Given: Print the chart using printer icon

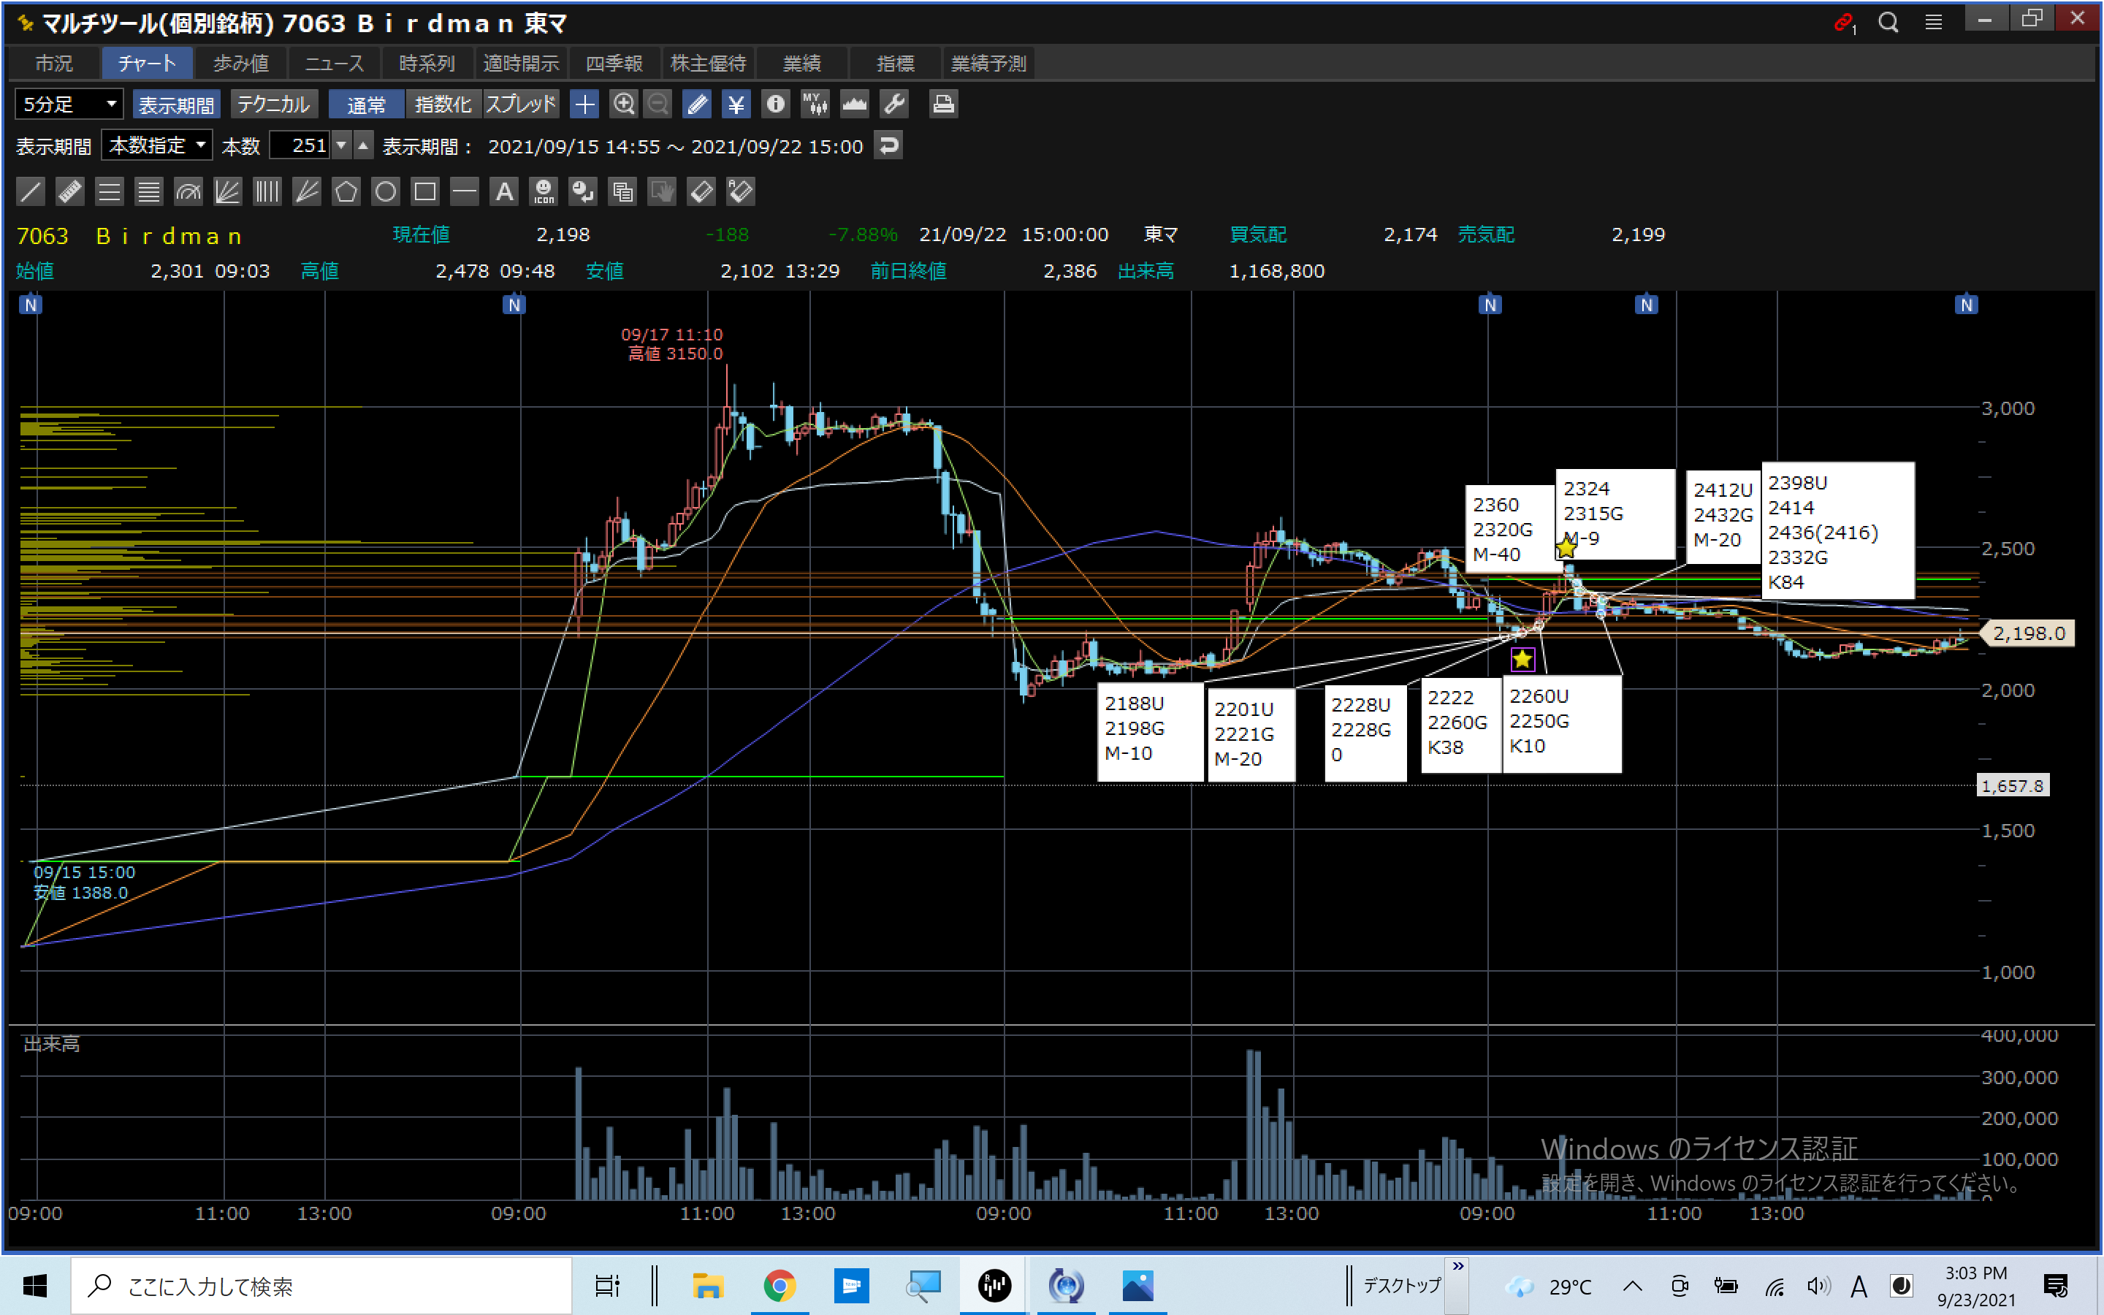Looking at the screenshot, I should [x=943, y=104].
